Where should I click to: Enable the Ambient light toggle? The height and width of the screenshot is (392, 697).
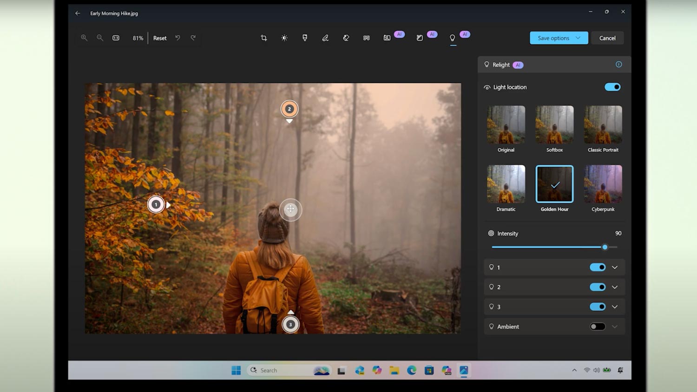pos(598,327)
